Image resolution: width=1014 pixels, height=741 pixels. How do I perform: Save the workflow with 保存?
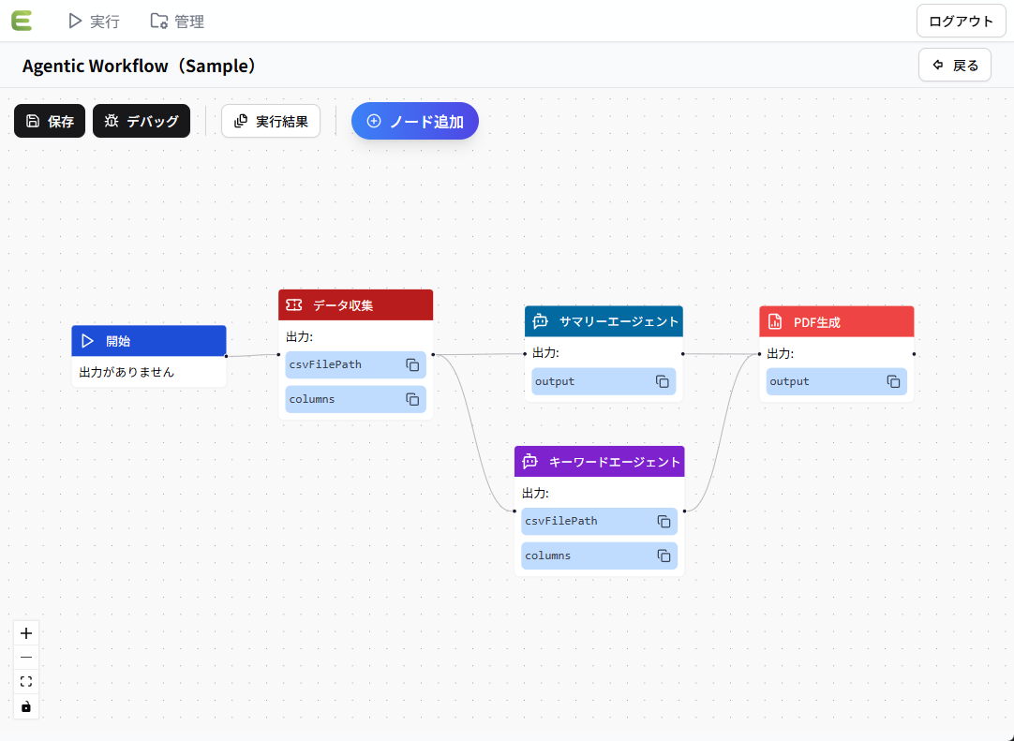(x=50, y=121)
